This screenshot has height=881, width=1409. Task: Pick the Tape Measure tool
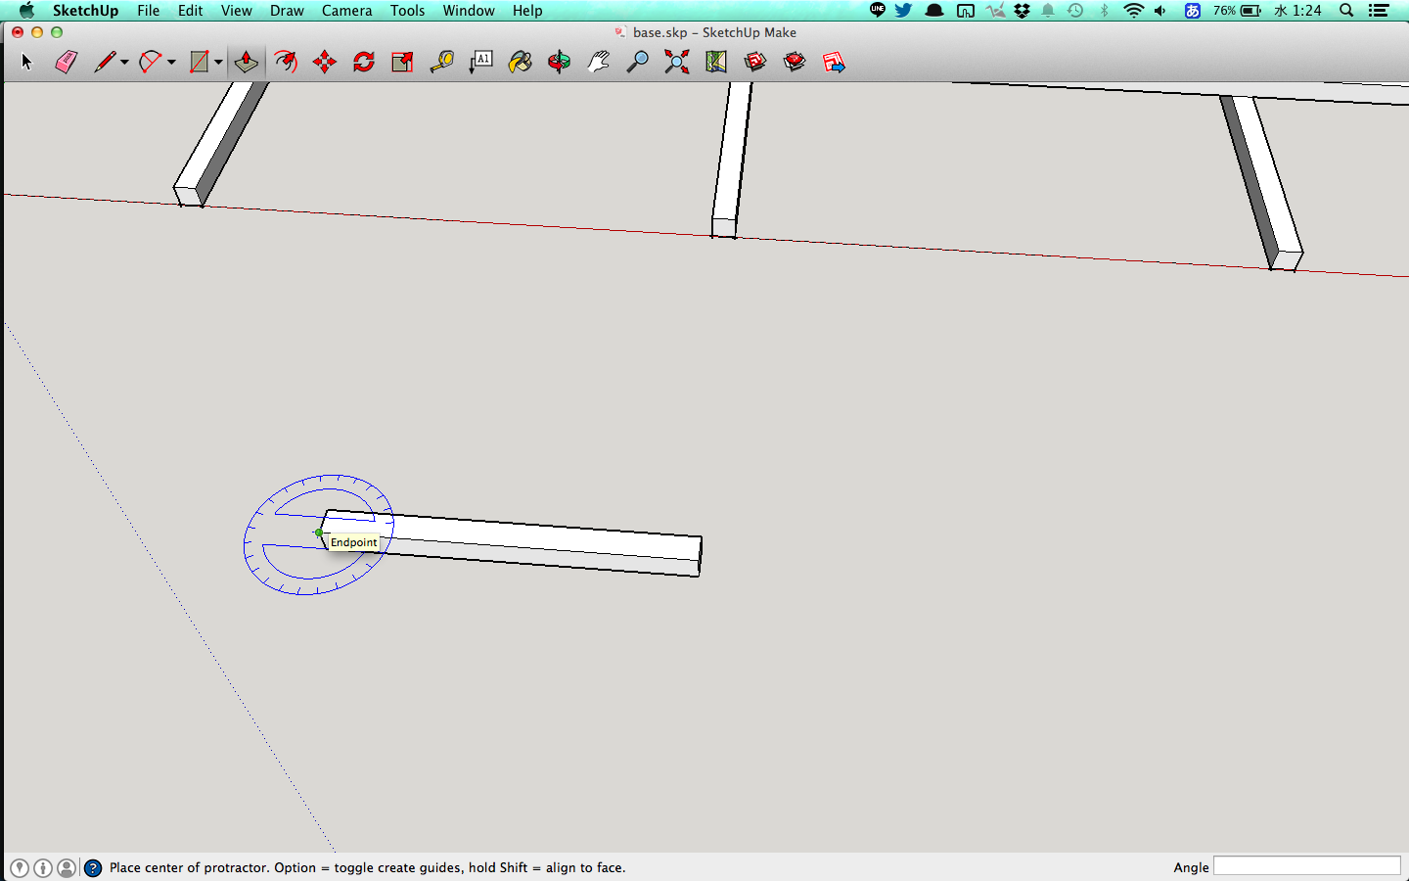441,63
